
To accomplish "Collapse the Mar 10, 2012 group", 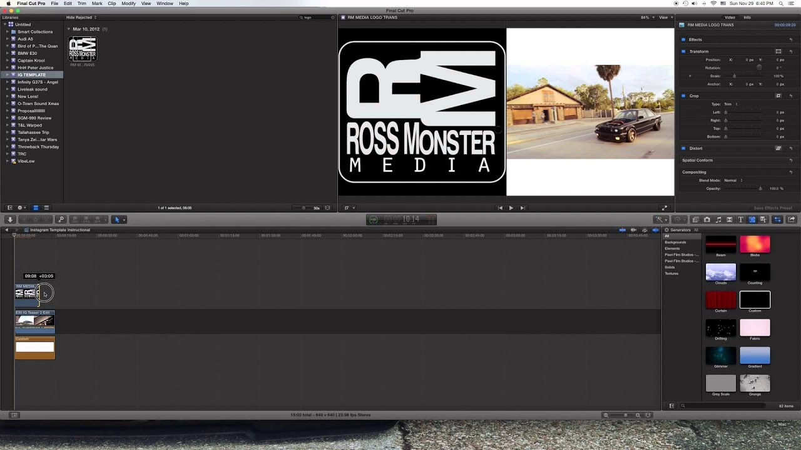I will [x=69, y=29].
